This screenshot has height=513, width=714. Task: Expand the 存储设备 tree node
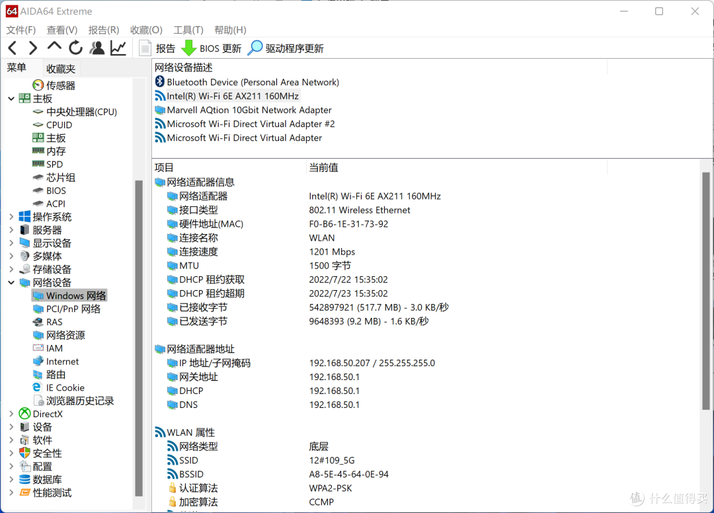point(11,270)
